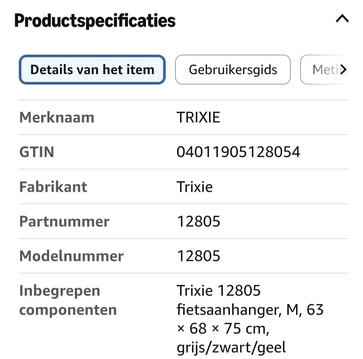
Task: Click the Fabrikant value Trixie
Action: tap(195, 187)
